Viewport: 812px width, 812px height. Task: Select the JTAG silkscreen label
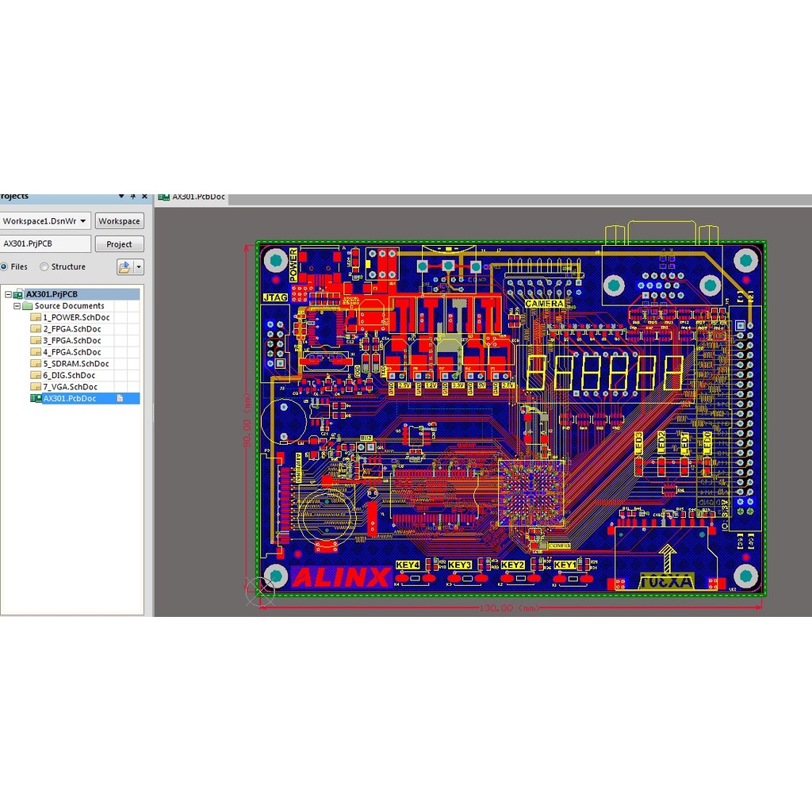click(275, 298)
